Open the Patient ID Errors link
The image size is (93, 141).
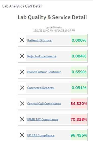pos(39,40)
